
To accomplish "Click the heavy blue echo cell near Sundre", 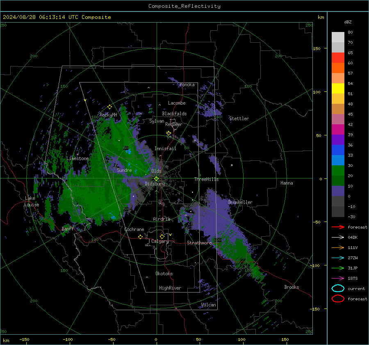I will (128, 151).
